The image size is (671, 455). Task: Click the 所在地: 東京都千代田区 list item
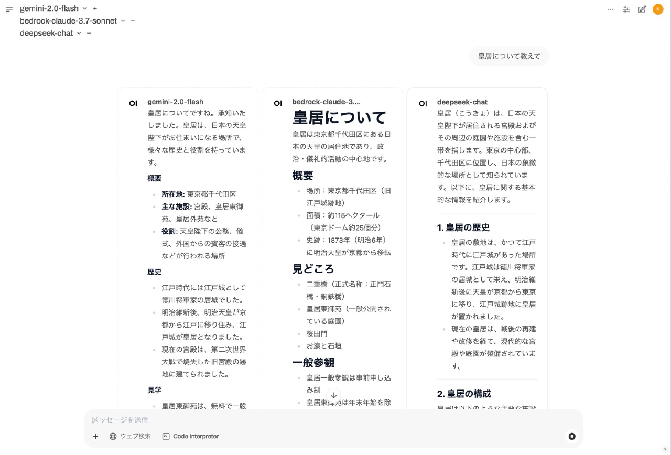click(199, 194)
